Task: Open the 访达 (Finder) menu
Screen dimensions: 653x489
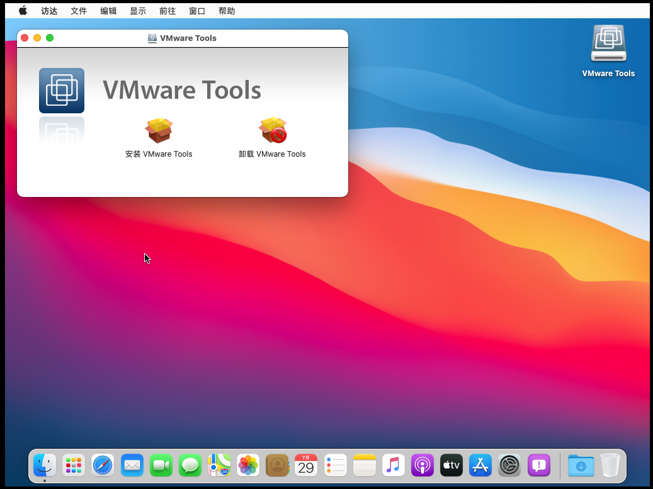Action: pyautogui.click(x=49, y=11)
